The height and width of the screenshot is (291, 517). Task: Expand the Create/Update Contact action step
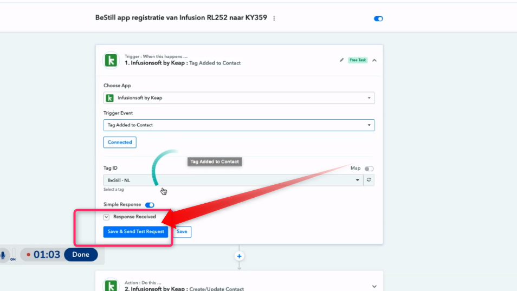(374, 286)
